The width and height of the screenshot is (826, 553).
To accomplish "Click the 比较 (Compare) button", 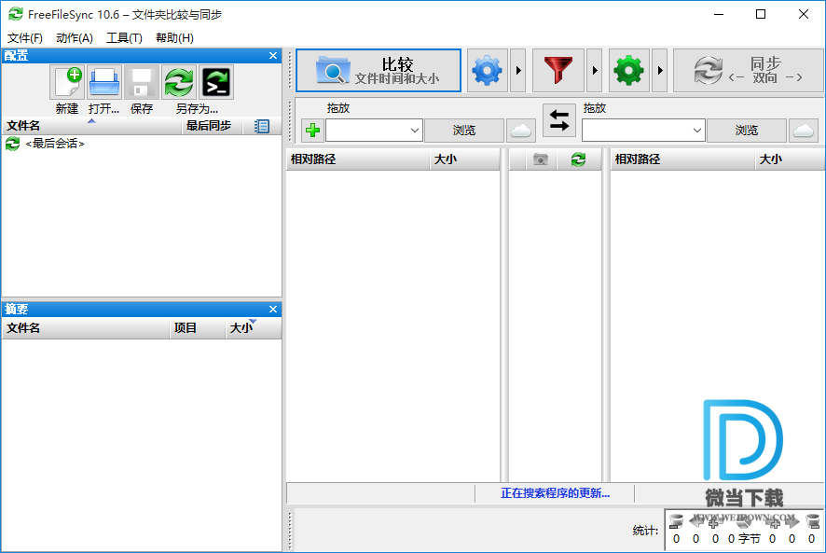I will pos(379,71).
